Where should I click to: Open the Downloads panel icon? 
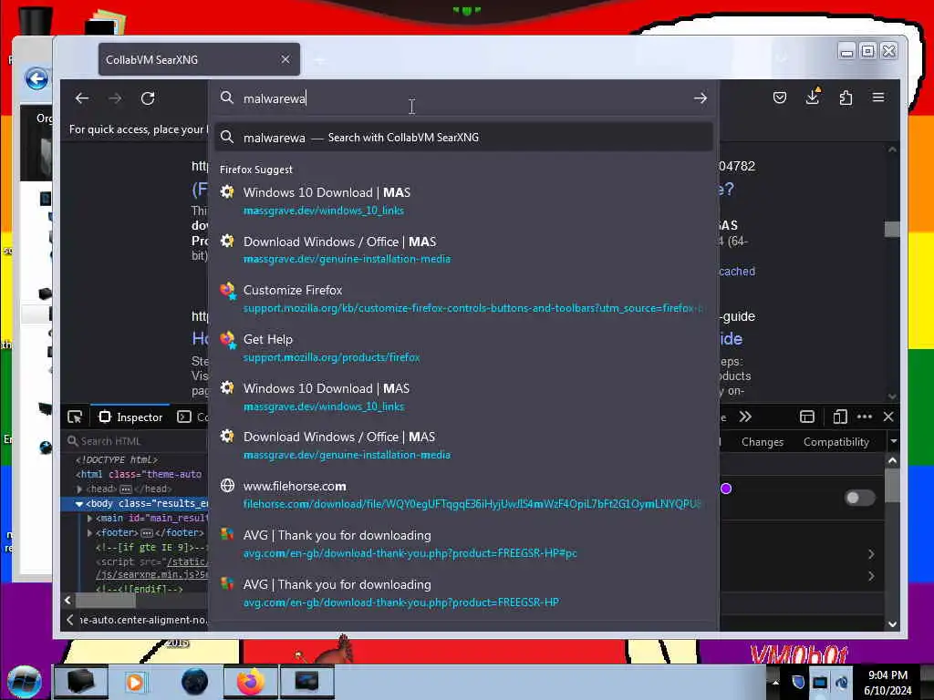(x=813, y=97)
